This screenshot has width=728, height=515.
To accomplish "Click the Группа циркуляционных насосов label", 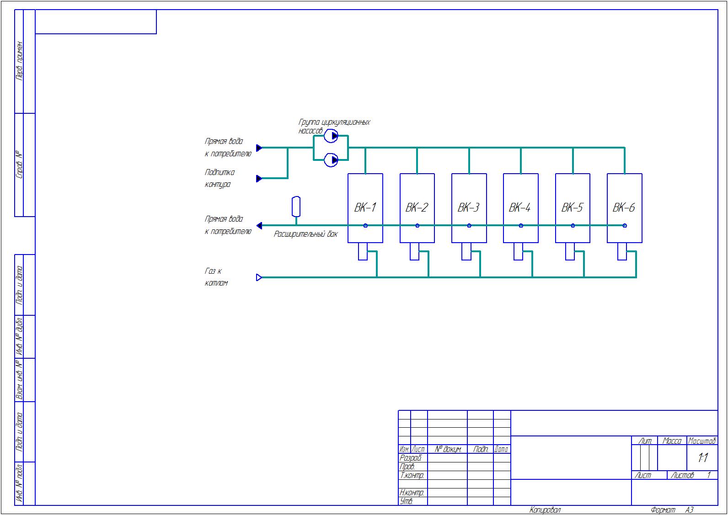I will click(334, 122).
